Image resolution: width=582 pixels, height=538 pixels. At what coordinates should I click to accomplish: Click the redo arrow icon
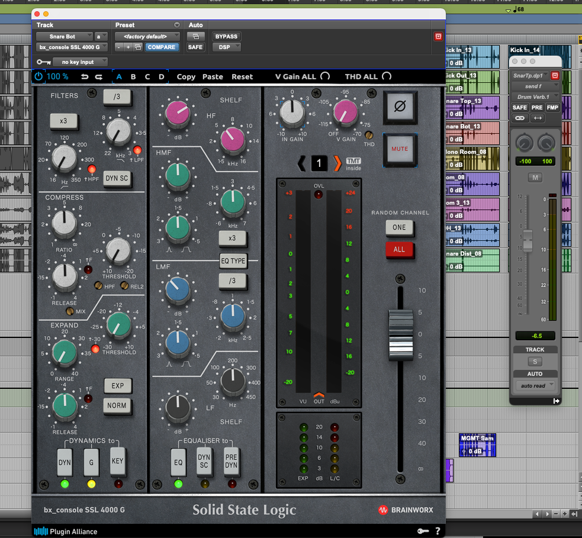coord(99,77)
